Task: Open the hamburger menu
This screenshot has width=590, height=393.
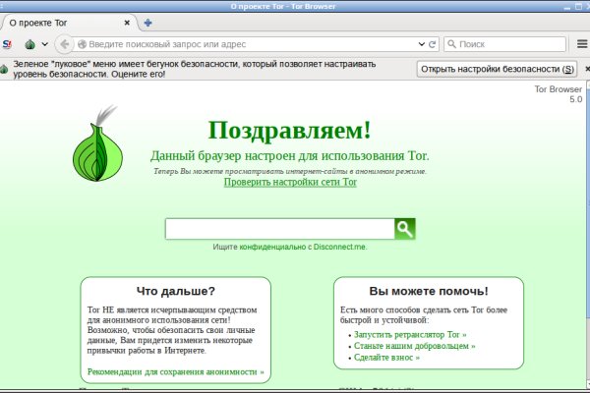Action: (x=578, y=44)
